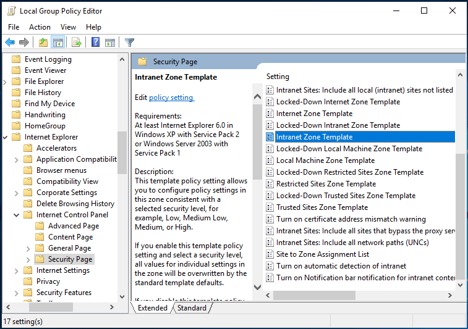Select Browser menus folder
Screen dimensions: 468x329
click(61, 170)
